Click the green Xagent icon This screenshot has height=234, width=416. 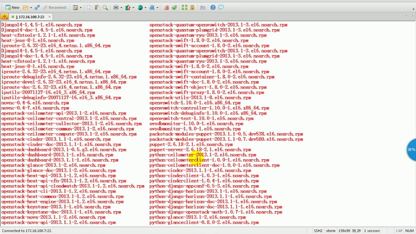pos(174,7)
